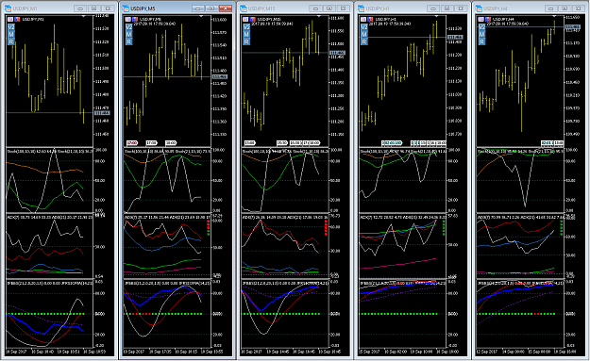Click the M button on the H4 chart
This screenshot has height=361, width=590.
tap(482, 35)
